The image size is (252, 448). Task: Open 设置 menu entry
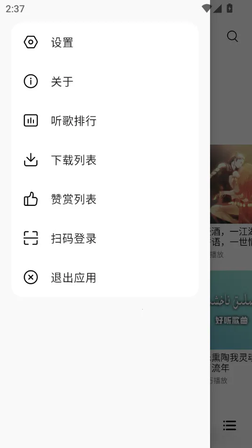[x=105, y=42]
